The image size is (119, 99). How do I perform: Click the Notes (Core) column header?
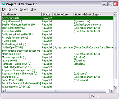tap(63, 14)
